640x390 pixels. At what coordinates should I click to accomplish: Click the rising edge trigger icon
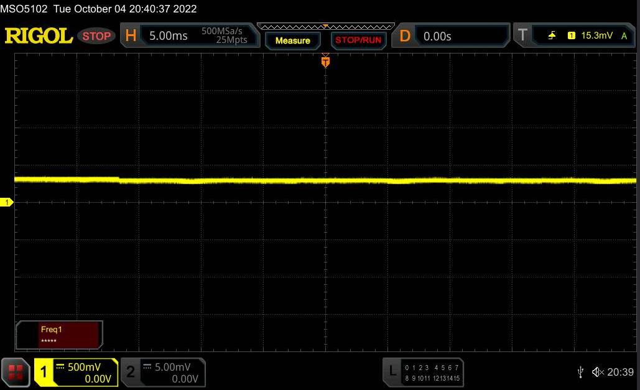552,35
